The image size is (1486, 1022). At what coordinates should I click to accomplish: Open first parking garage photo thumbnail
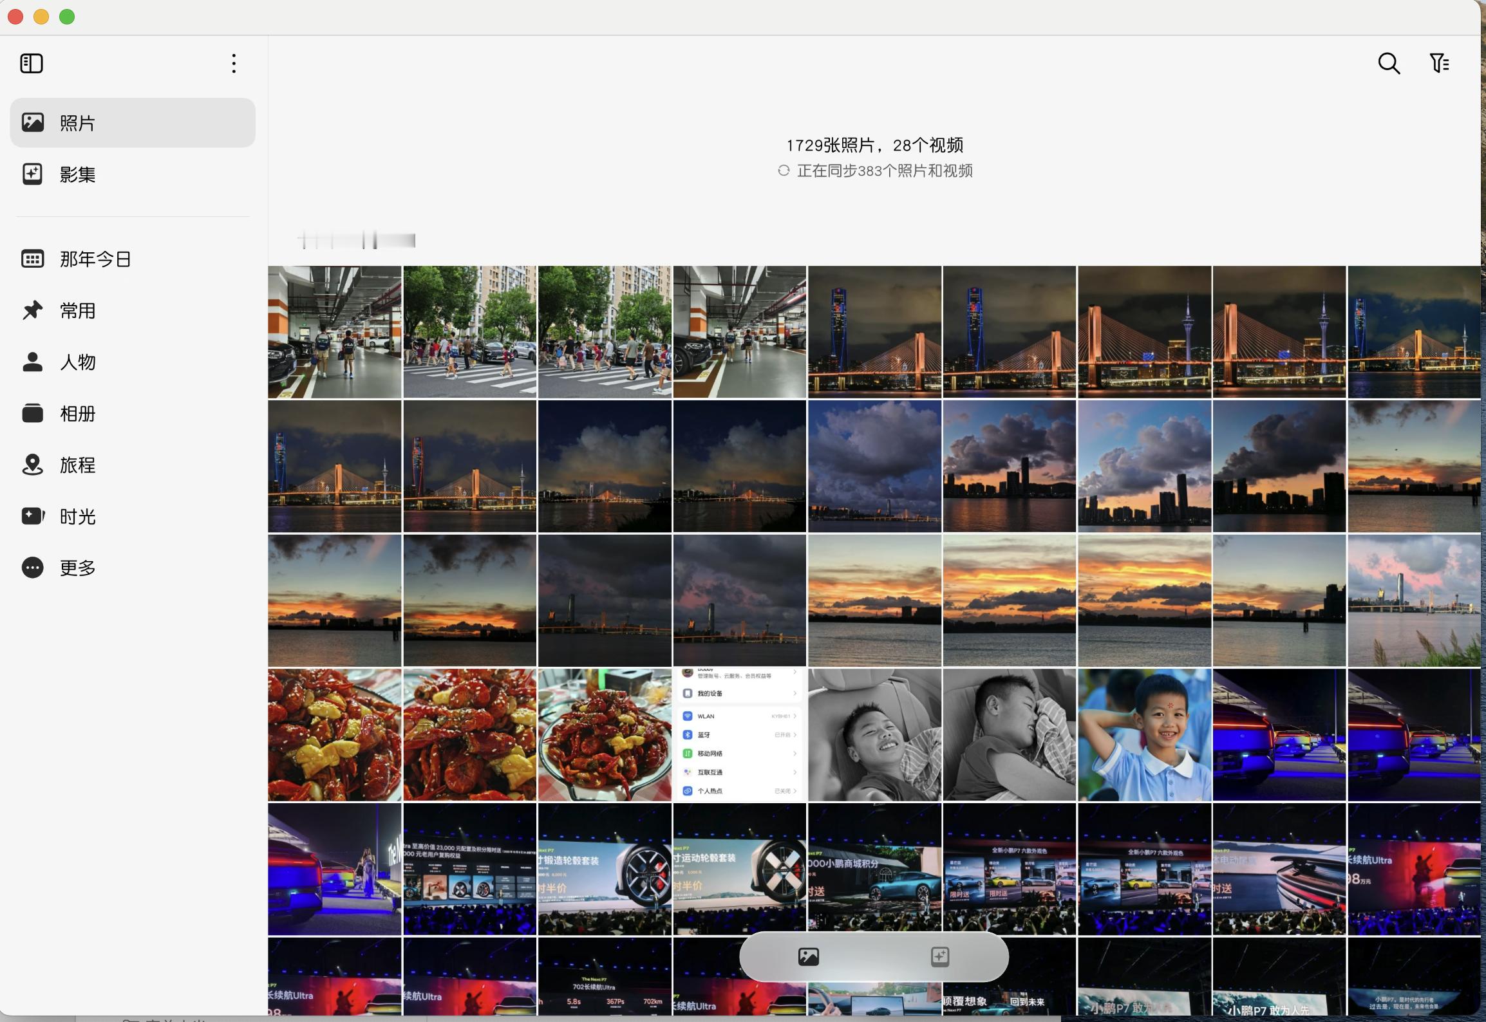(335, 332)
